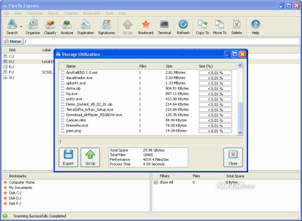
Task: Click the toolbar Go Up arrow
Action: pos(128,27)
